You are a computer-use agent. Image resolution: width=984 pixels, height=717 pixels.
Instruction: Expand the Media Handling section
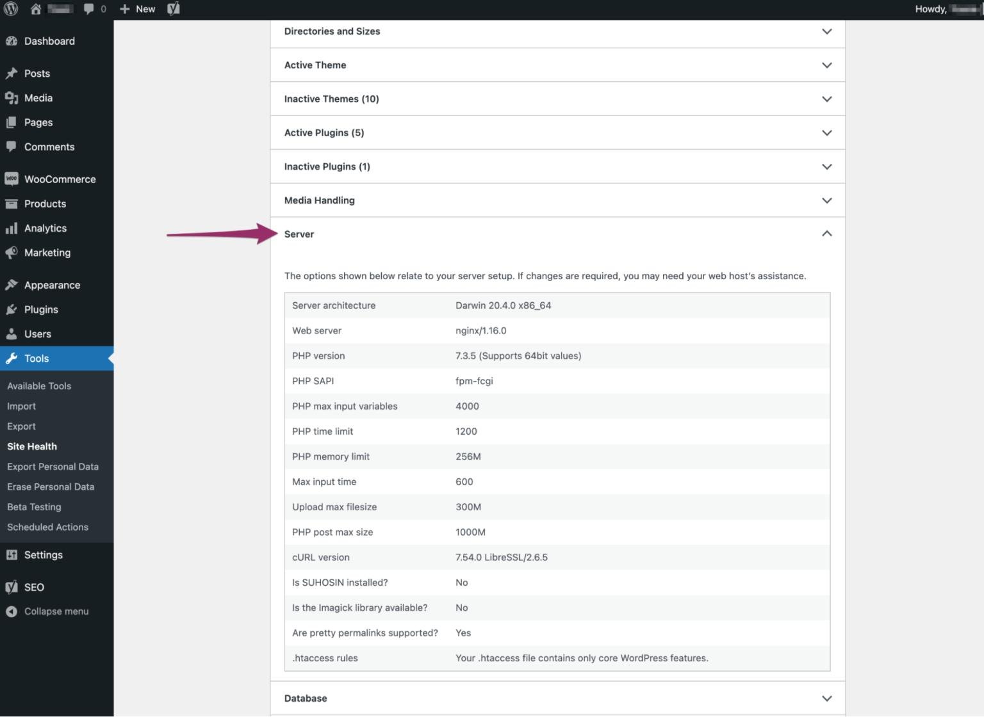(557, 200)
